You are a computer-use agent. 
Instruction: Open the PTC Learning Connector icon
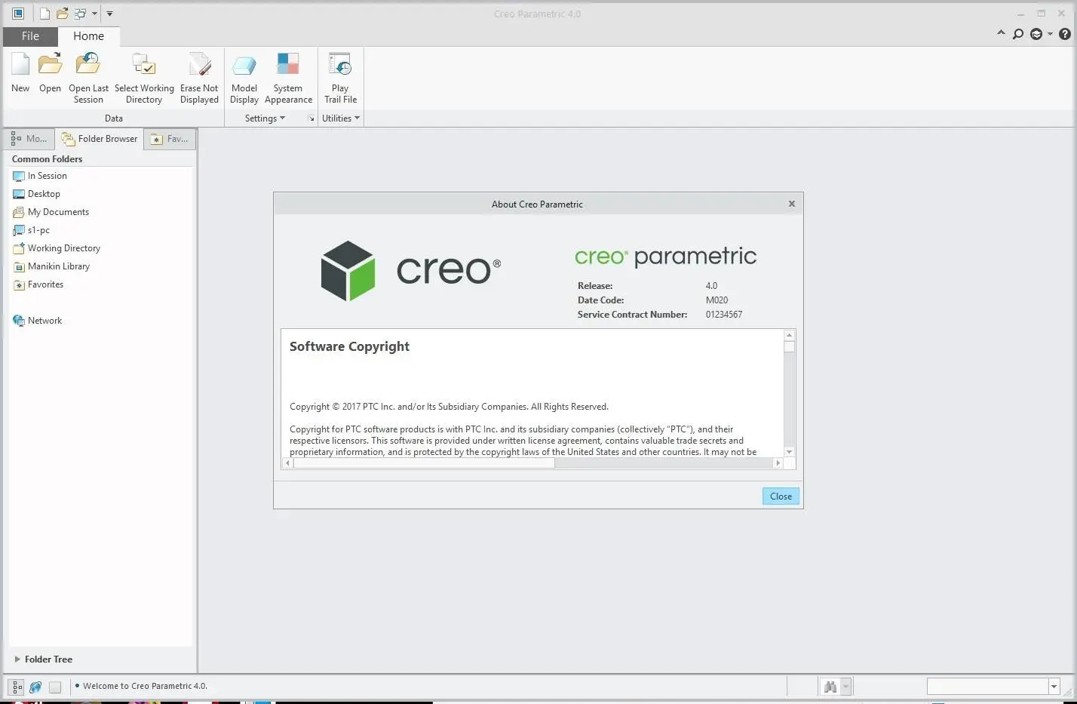1036,34
